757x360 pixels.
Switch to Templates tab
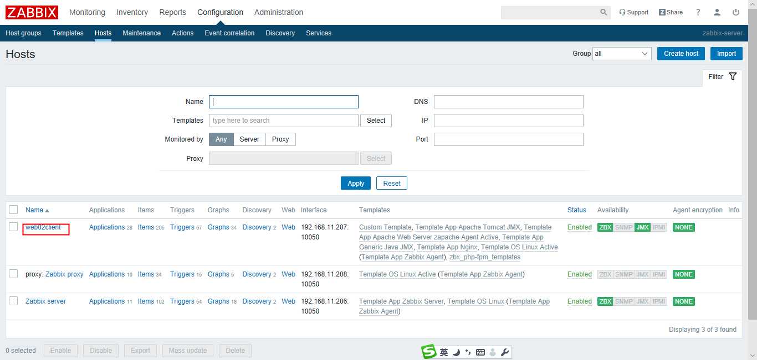coord(68,33)
